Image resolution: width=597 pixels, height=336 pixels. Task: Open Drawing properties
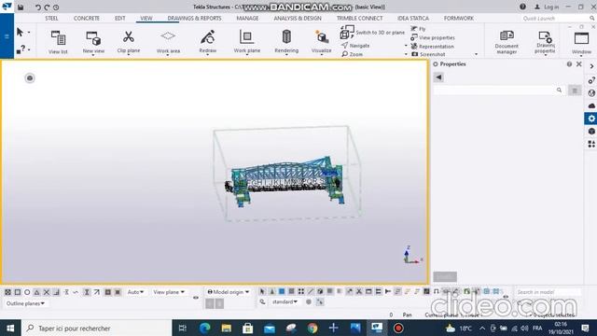coord(545,42)
